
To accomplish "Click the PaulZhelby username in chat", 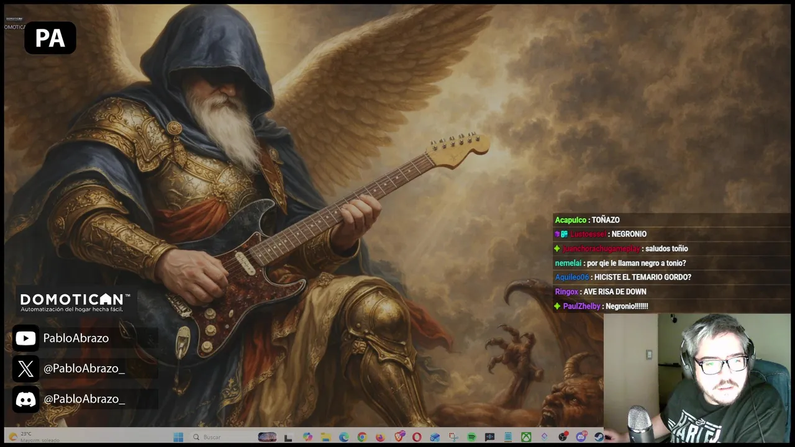I will coord(581,306).
